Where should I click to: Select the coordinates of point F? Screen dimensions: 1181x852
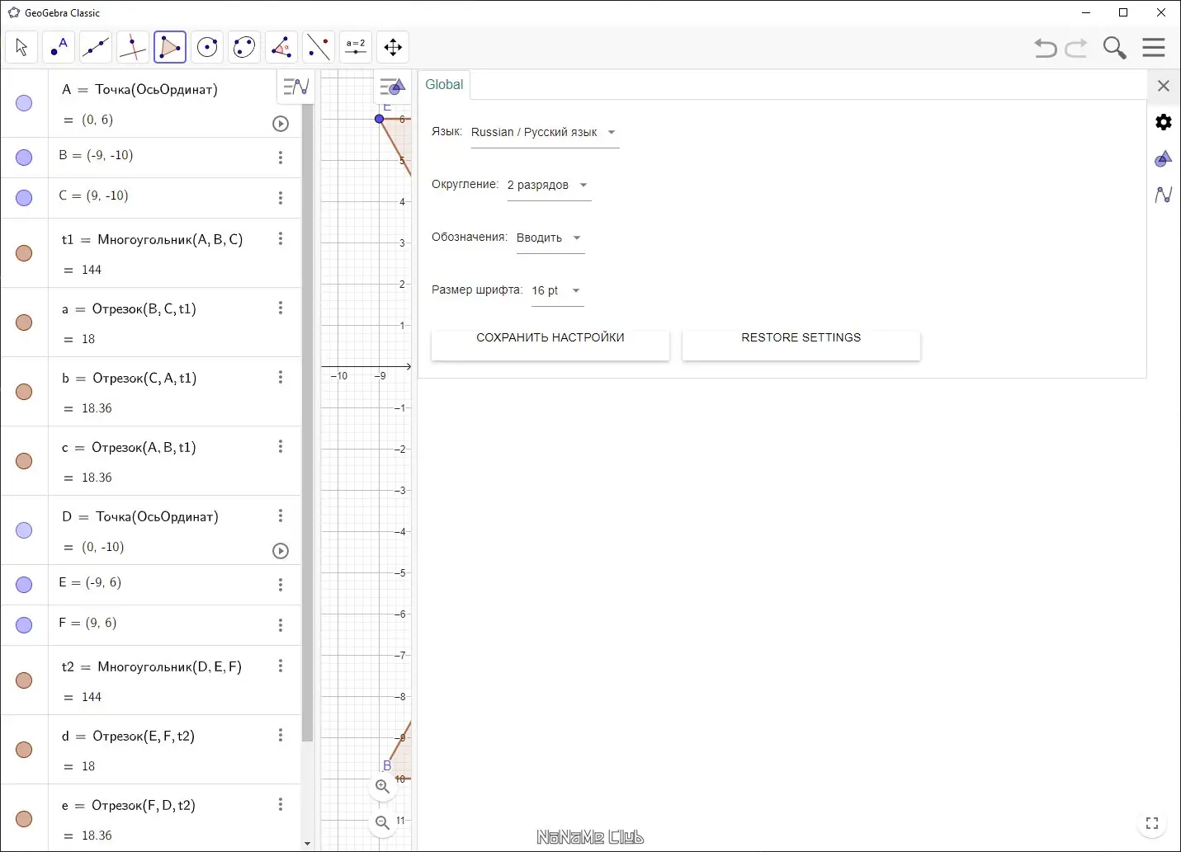(x=101, y=624)
